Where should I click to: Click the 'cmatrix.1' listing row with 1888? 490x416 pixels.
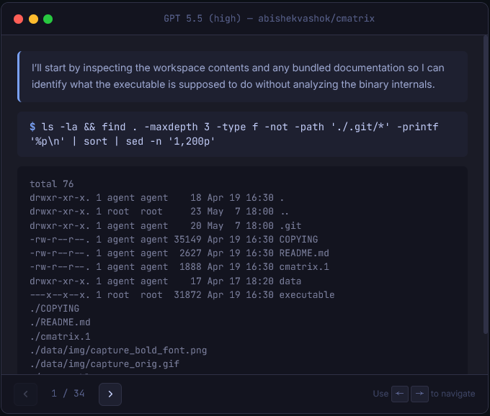coord(179,267)
